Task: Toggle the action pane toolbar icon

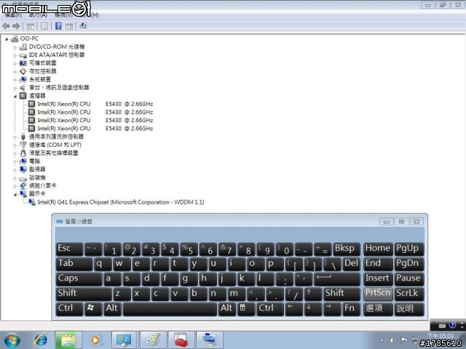Action: 69,26
